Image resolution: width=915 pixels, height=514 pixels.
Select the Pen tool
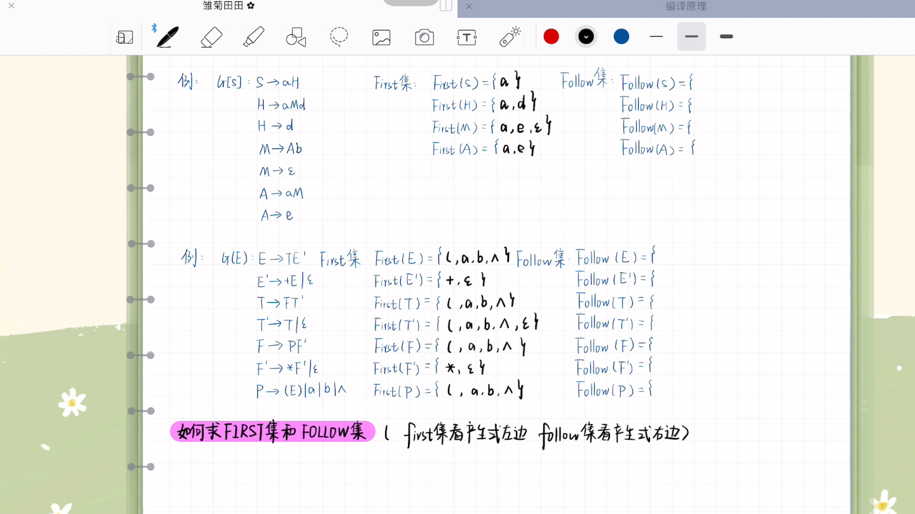[168, 37]
